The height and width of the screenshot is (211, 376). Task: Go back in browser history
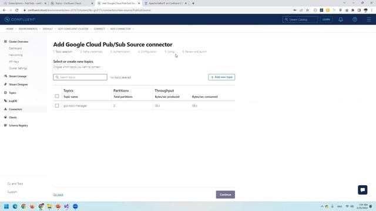click(x=4, y=11)
